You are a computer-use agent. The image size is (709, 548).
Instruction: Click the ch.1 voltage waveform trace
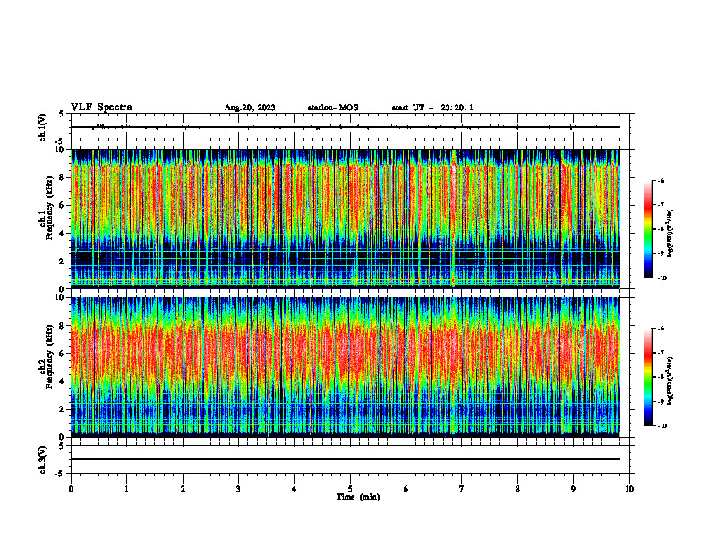point(346,127)
